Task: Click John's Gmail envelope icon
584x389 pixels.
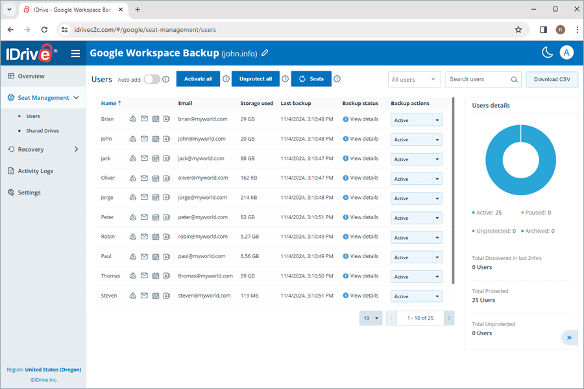Action: click(144, 139)
